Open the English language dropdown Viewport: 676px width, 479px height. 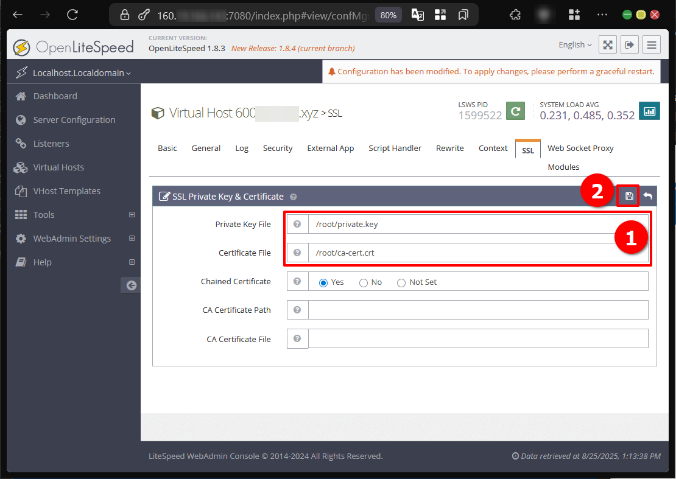[x=575, y=45]
